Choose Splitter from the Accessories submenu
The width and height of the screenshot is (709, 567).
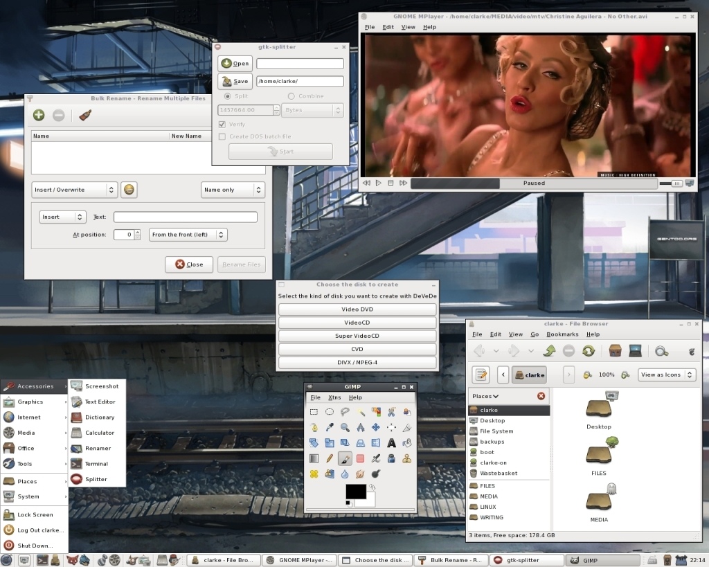[97, 479]
